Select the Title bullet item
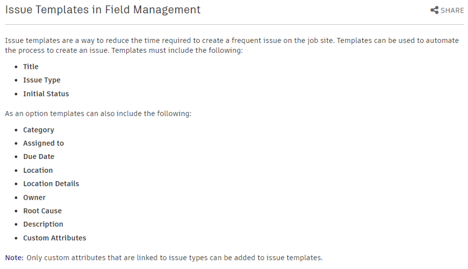 [x=31, y=67]
